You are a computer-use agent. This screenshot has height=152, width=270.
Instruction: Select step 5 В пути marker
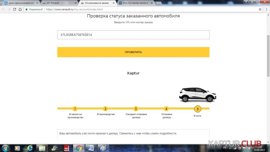pyautogui.click(x=198, y=109)
